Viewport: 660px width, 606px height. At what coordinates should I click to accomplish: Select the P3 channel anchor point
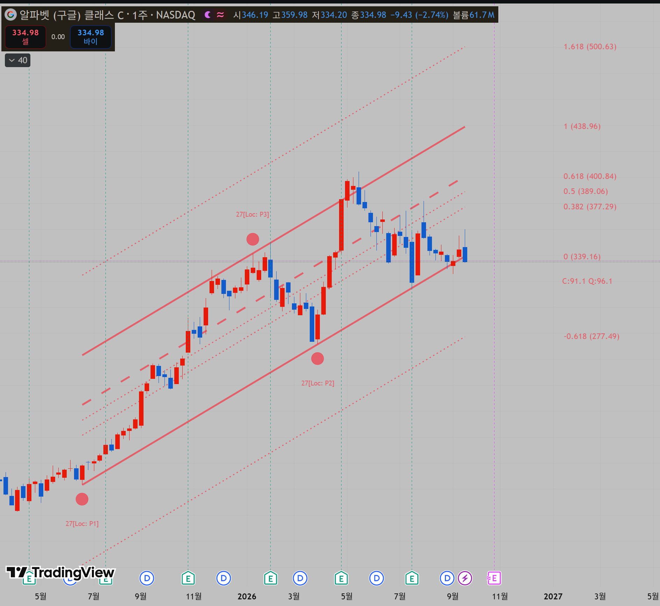click(x=253, y=239)
